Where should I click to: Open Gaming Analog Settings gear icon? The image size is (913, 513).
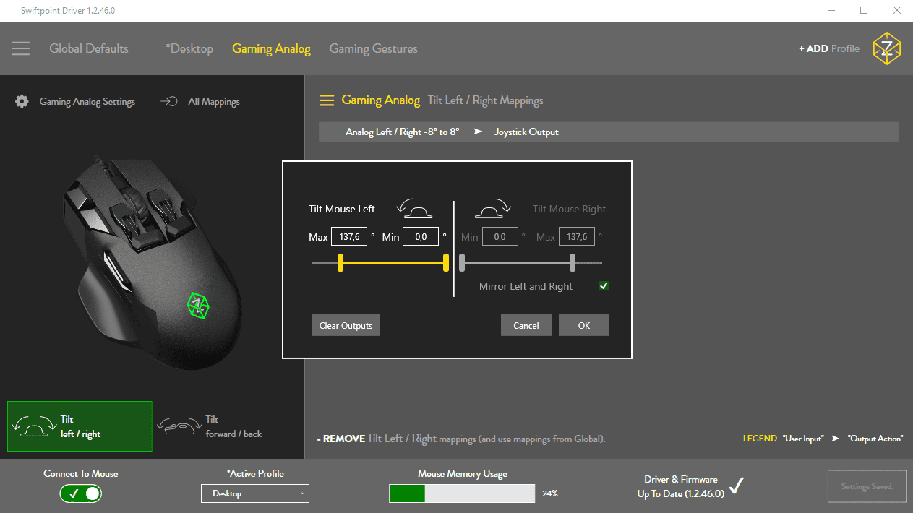(22, 101)
